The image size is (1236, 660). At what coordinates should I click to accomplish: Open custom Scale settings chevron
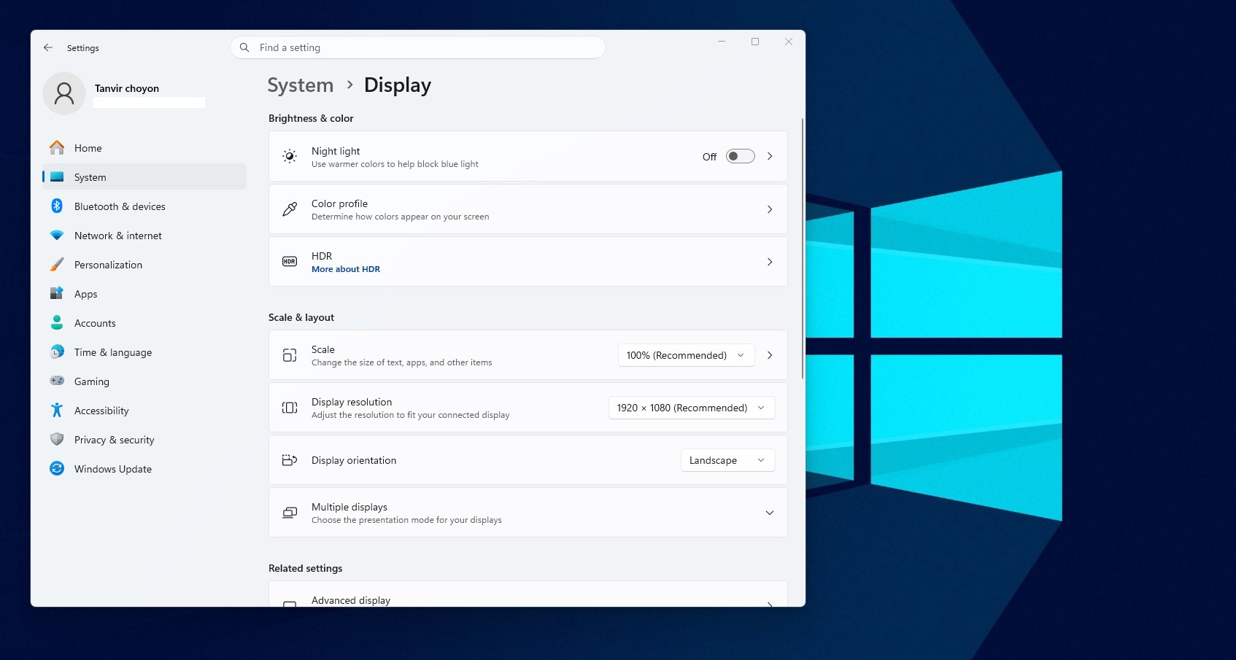(770, 355)
